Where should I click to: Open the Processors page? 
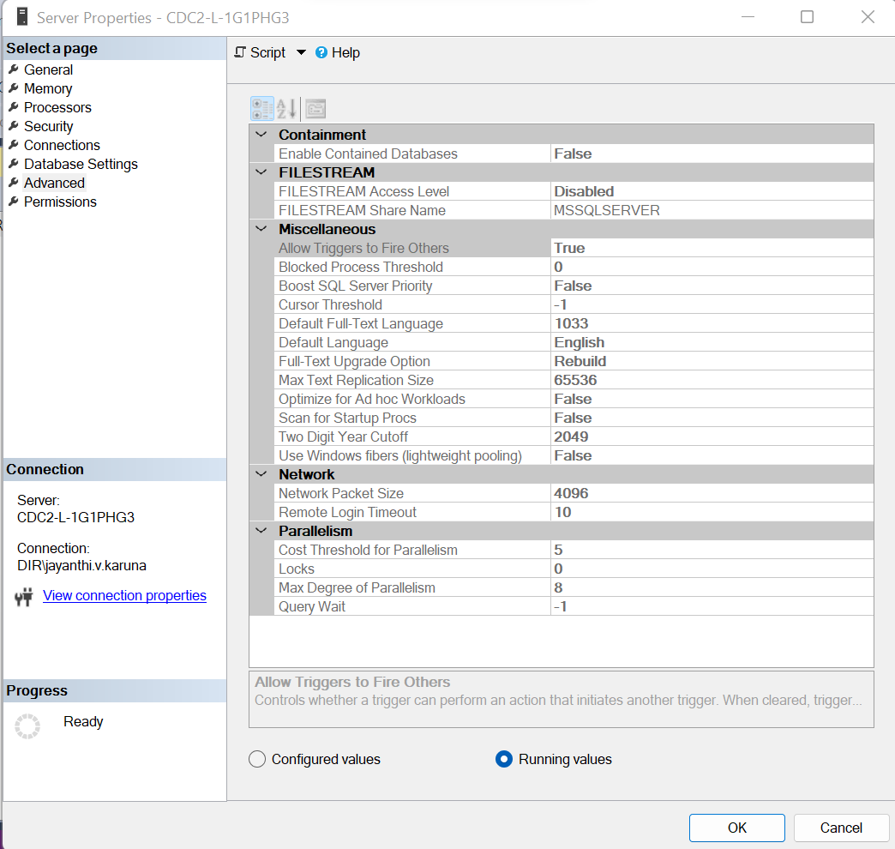[x=57, y=107]
